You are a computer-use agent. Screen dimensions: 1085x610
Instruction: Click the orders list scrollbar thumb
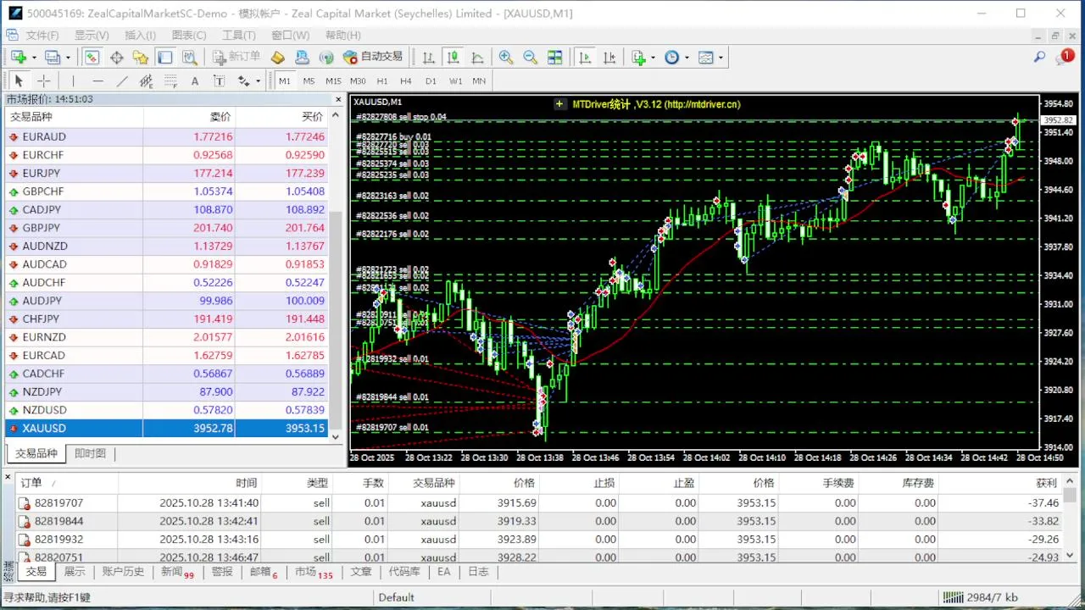click(x=1070, y=496)
